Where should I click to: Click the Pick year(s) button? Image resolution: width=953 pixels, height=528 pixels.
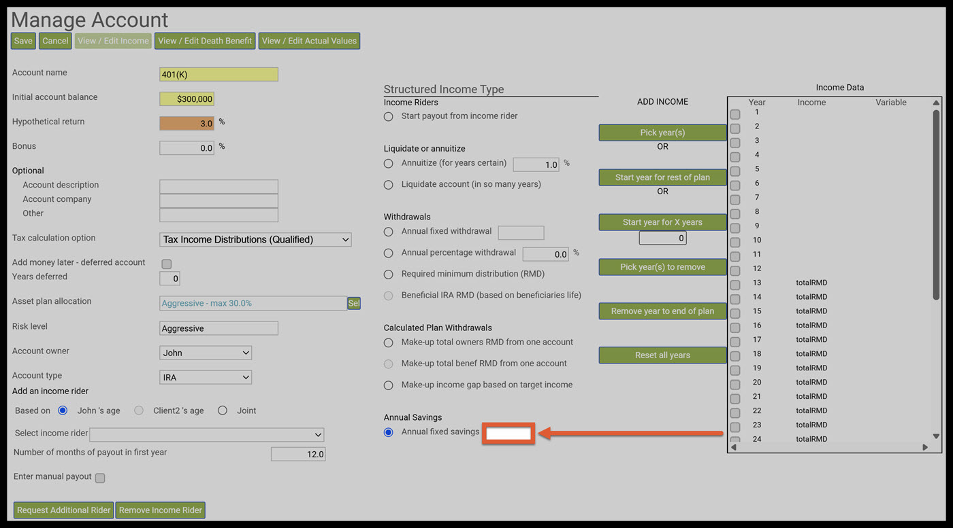(x=662, y=133)
